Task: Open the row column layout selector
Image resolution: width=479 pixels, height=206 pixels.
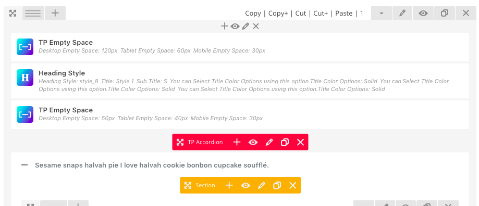Action: pyautogui.click(x=33, y=13)
